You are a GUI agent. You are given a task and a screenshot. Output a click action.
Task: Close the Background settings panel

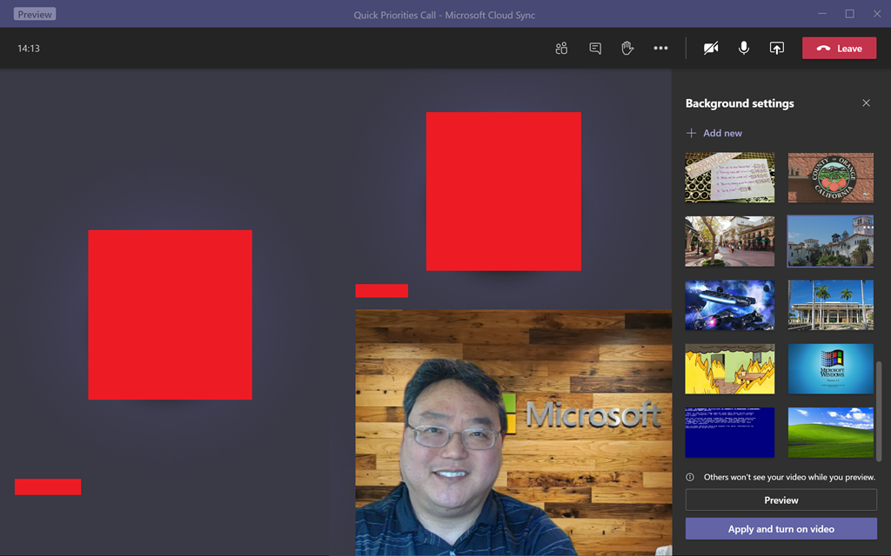click(x=866, y=103)
